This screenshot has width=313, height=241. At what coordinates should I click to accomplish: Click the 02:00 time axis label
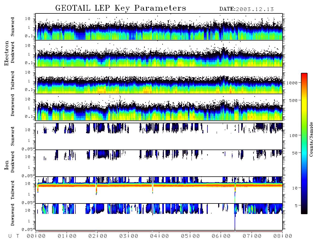(x=98, y=236)
